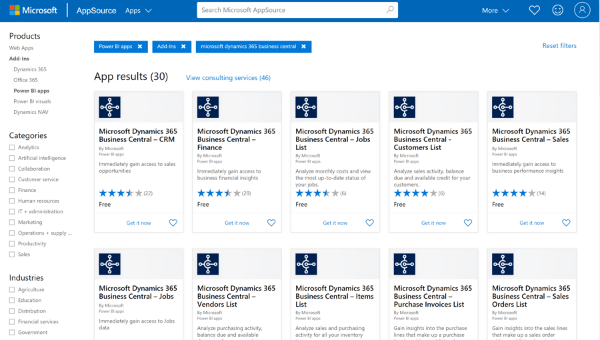Screen dimensions: 600x340
Task: Click the Business Central – CRM app logo
Action: click(x=110, y=107)
